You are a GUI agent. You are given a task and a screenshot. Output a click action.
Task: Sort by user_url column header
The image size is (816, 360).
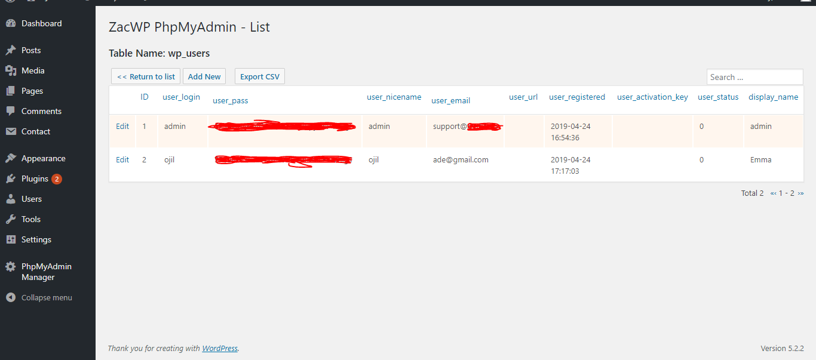pos(523,97)
